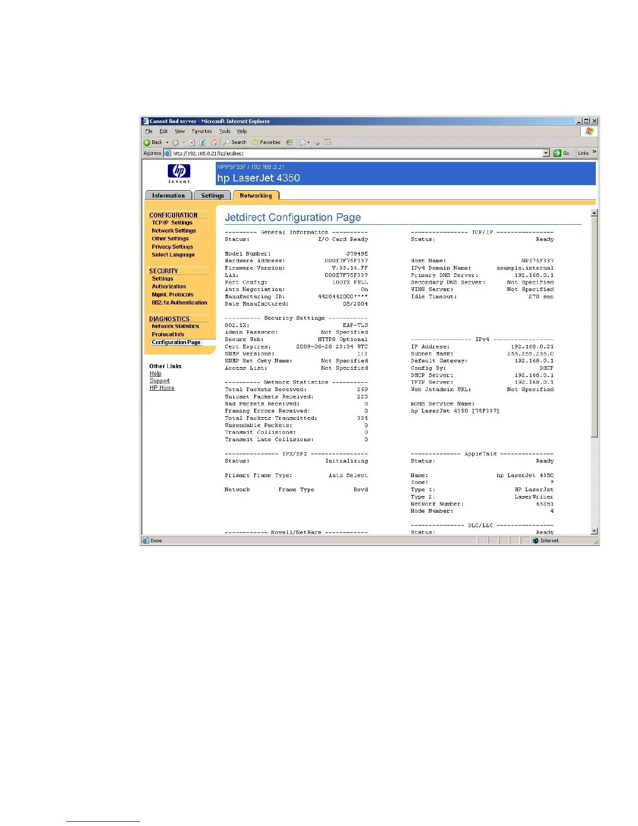Open Protocol Info link
Viewport: 638px width, 826px height.
pos(168,334)
